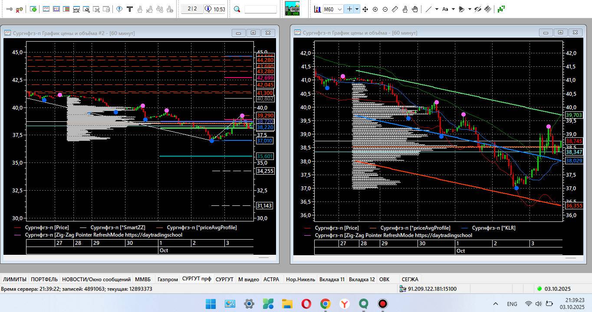Select the bold T text toolbar icon

pyautogui.click(x=129, y=9)
